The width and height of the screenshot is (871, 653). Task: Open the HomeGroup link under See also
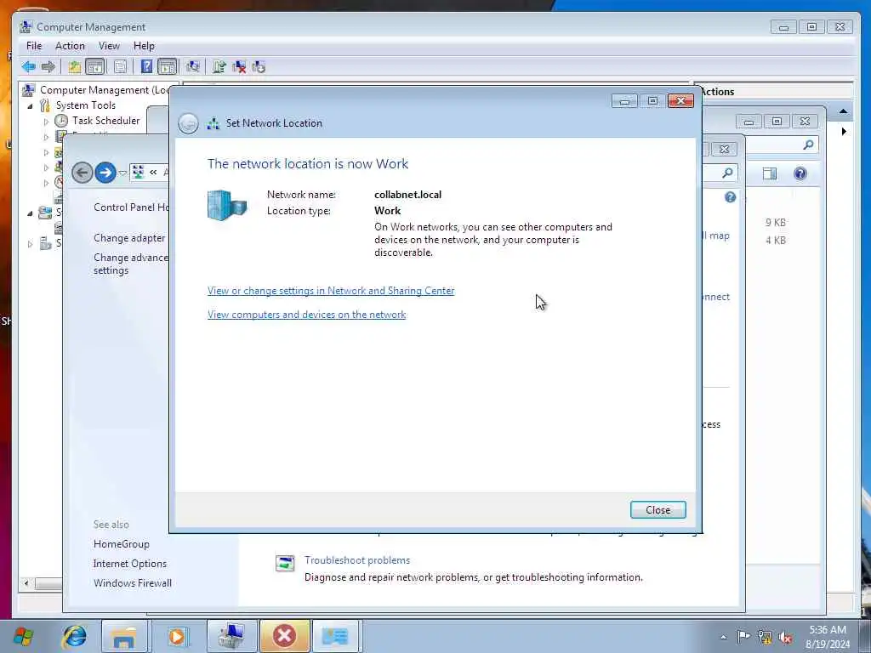coord(121,544)
